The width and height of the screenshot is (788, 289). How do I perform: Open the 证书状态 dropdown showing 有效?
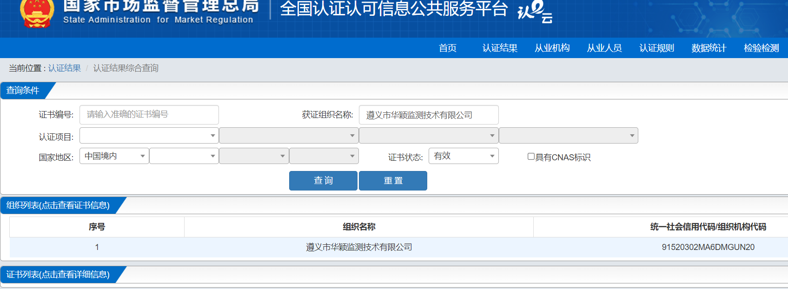click(x=464, y=156)
